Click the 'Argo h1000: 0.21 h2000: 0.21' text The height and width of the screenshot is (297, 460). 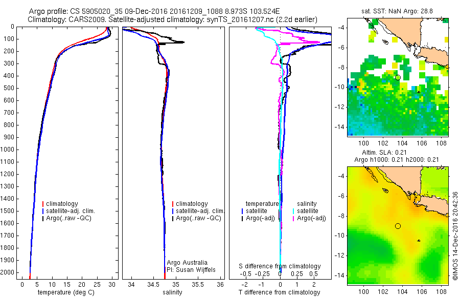click(x=397, y=160)
